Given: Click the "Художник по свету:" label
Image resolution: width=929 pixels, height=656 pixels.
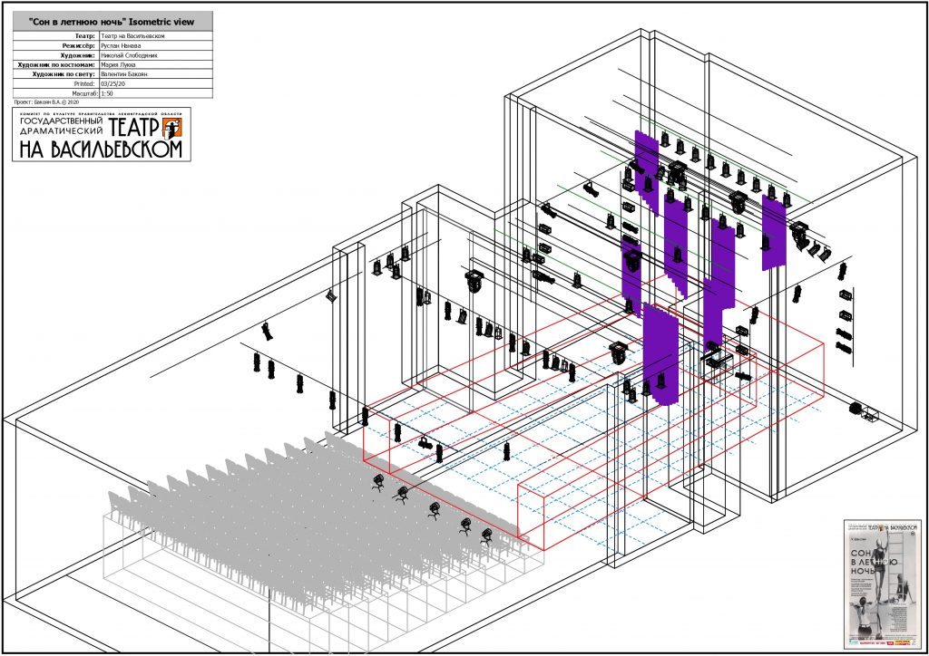Looking at the screenshot, I should pos(64,74).
